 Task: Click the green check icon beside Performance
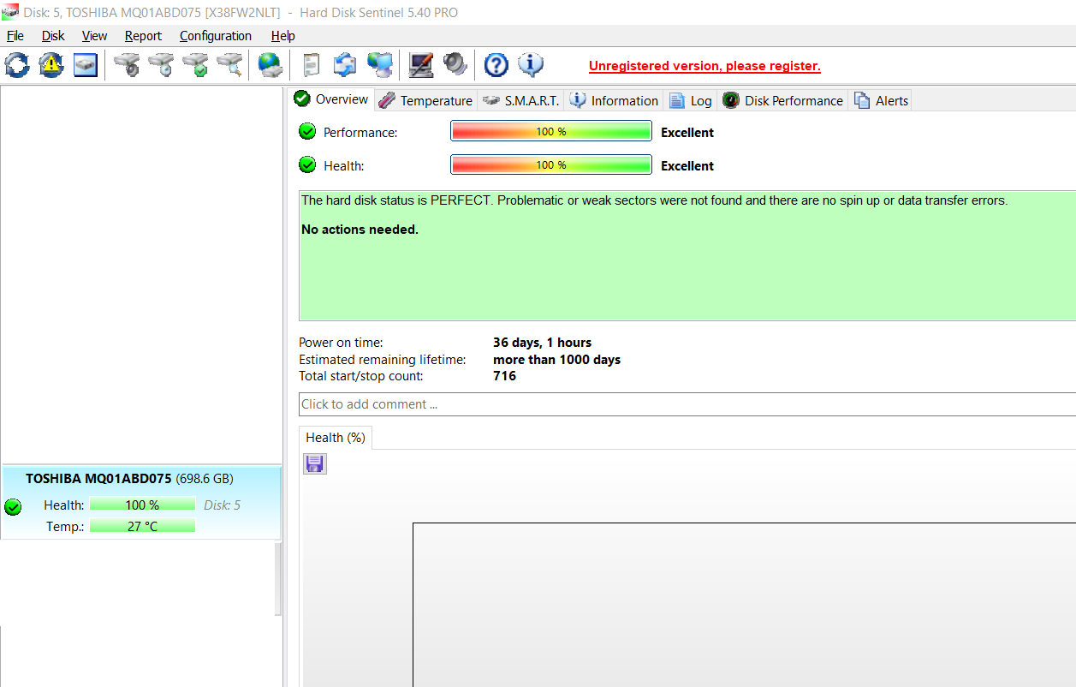[x=307, y=132]
